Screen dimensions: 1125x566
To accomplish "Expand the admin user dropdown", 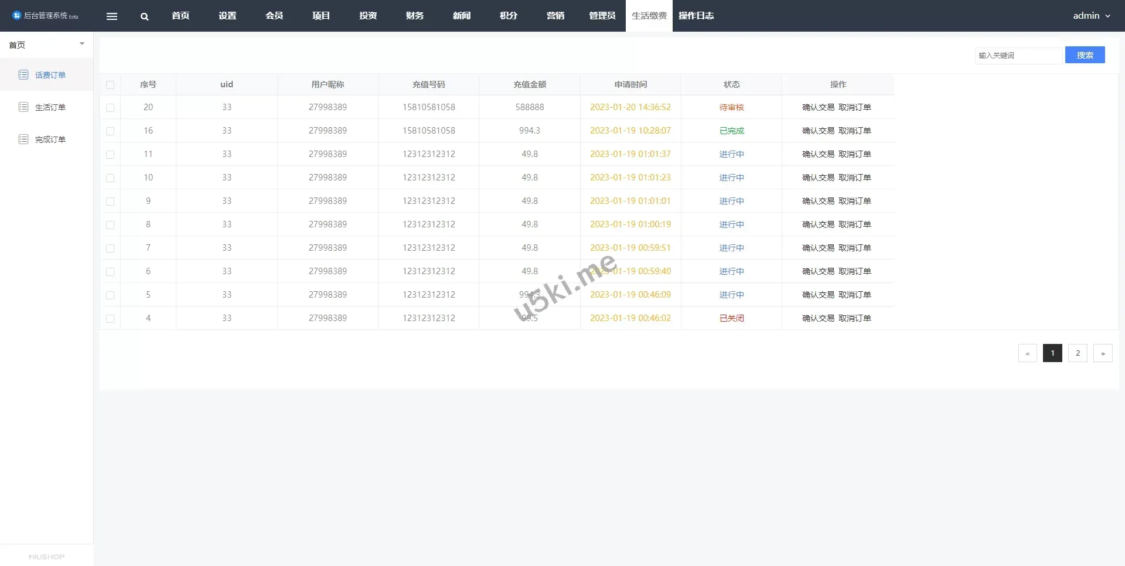I will tap(1091, 16).
